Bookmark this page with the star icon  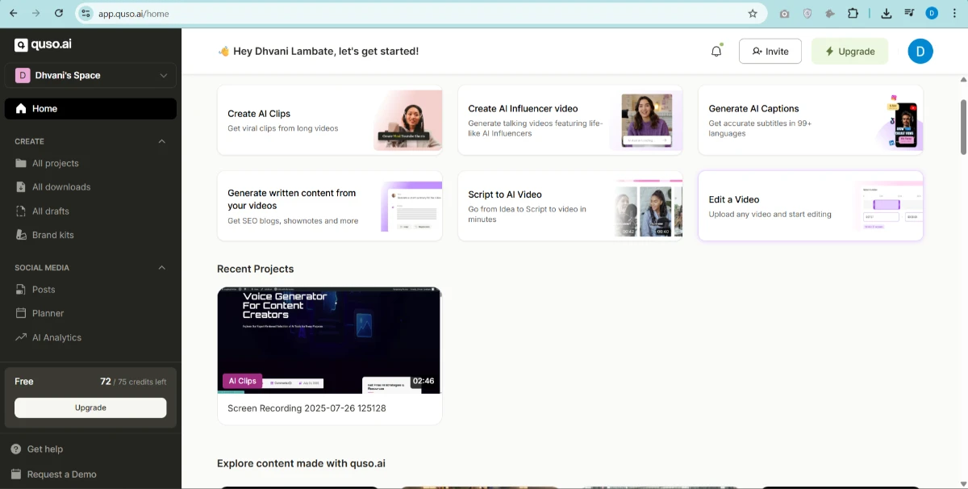pyautogui.click(x=753, y=13)
